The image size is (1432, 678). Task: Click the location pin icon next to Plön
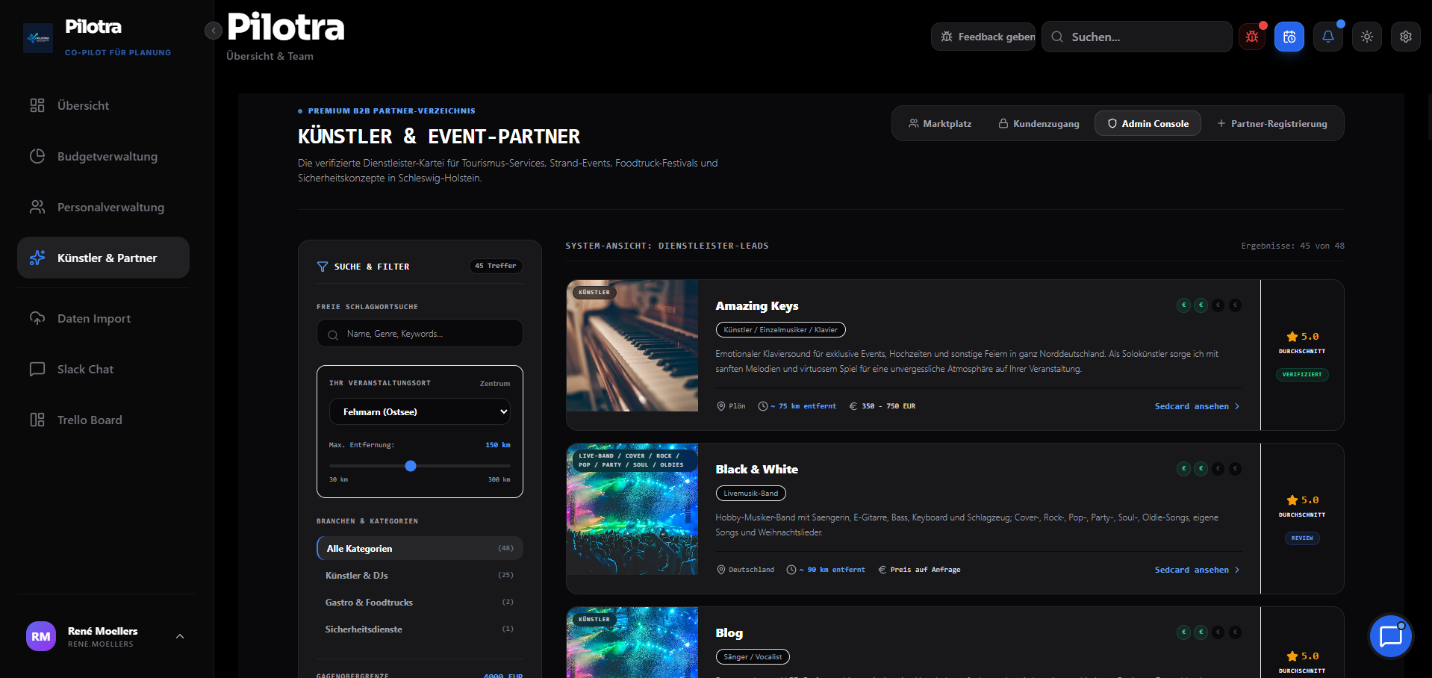coord(721,406)
